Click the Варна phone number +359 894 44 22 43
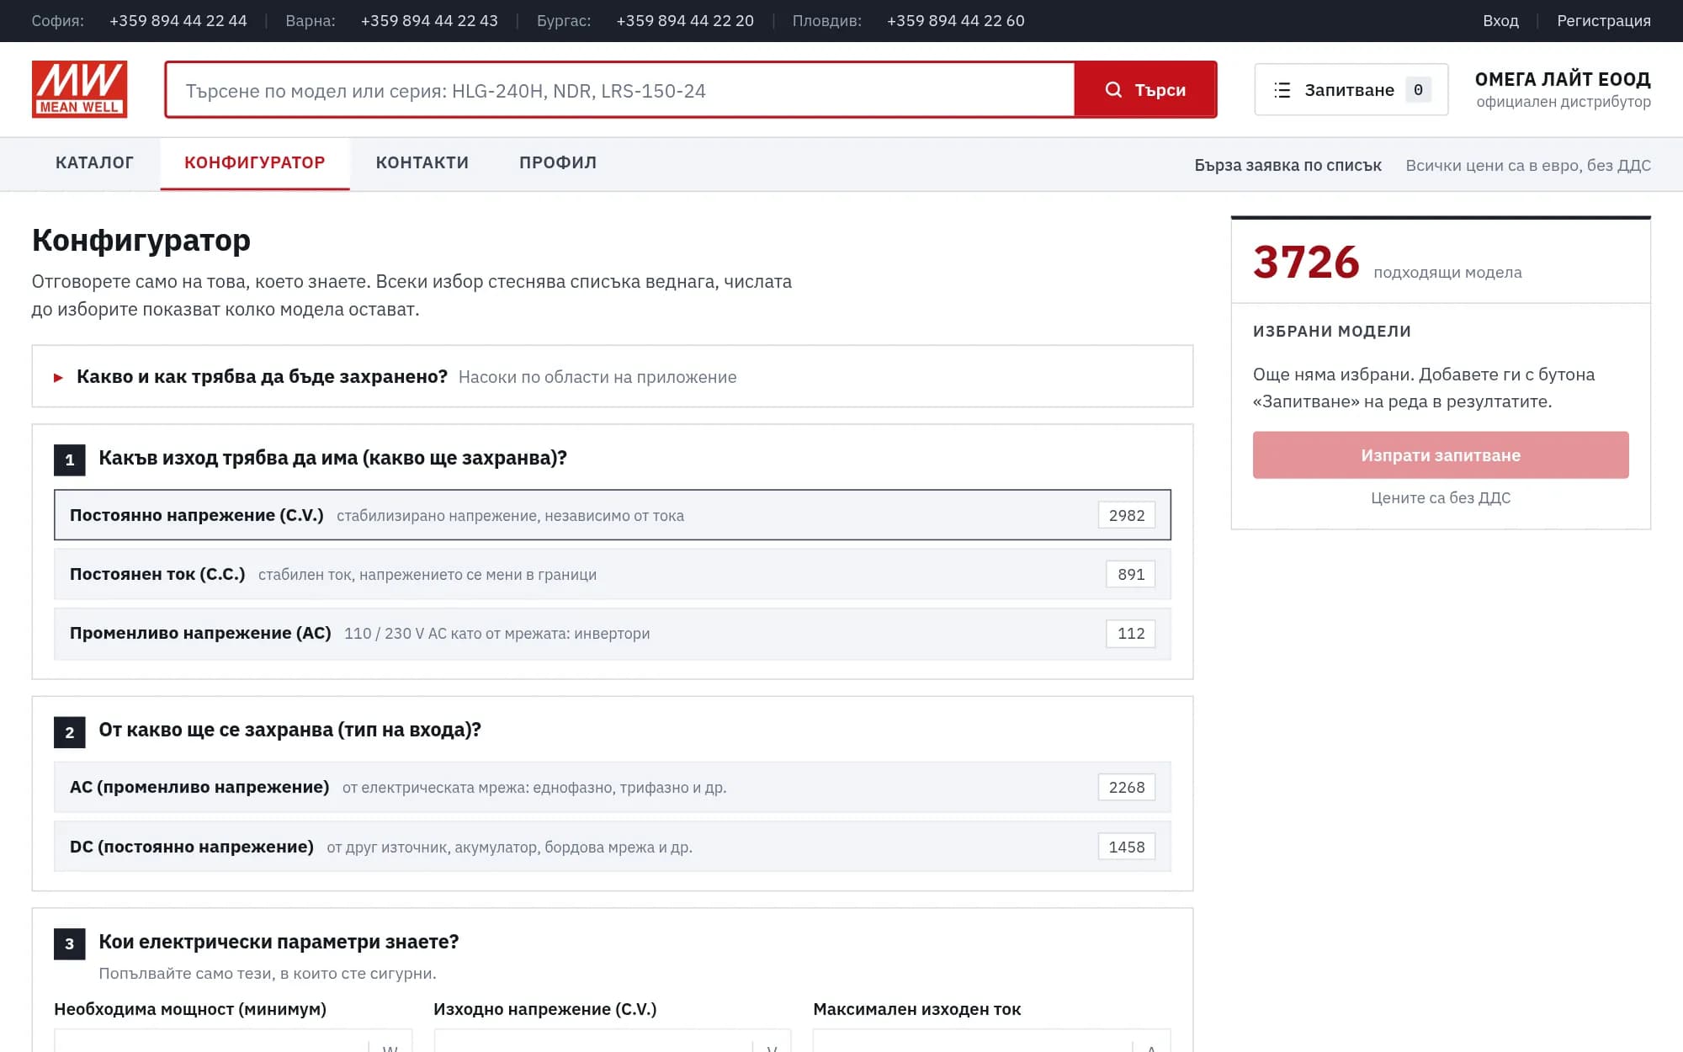1683x1052 pixels. 429,21
